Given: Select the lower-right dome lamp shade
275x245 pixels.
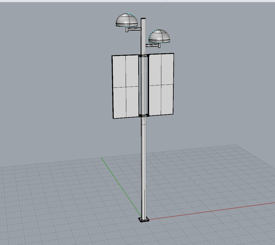Looking at the screenshot, I should [x=159, y=36].
